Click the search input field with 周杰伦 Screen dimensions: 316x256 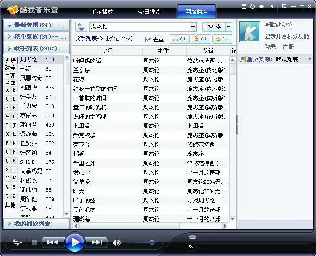[140, 27]
